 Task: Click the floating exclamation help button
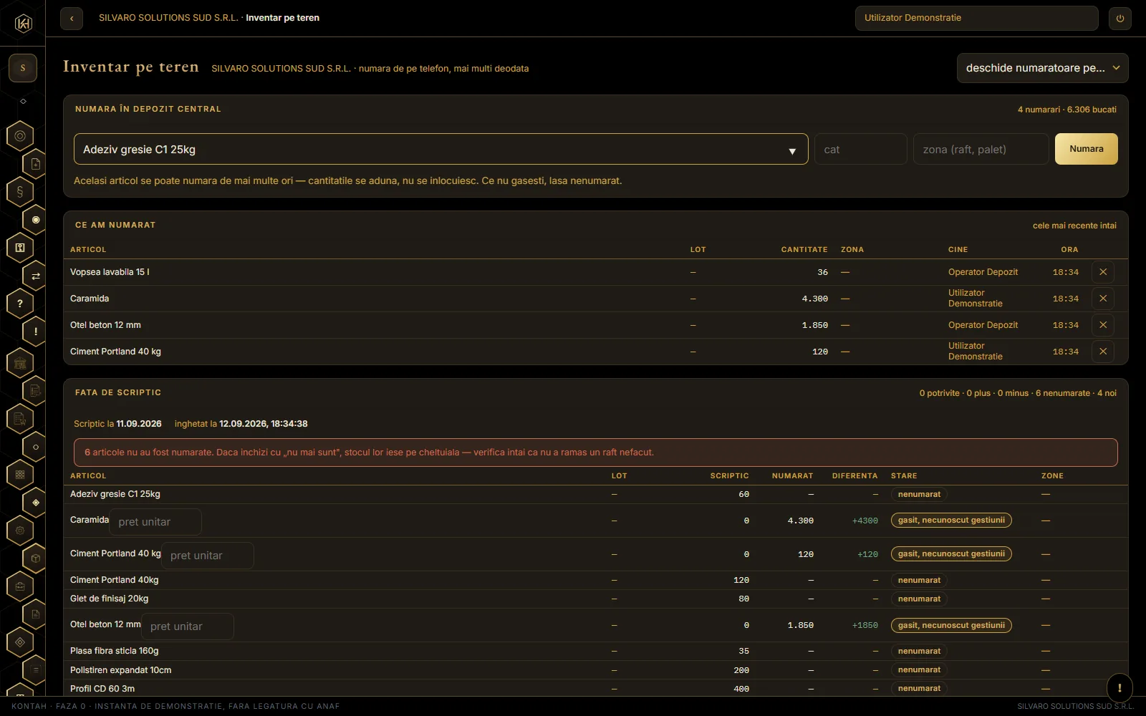point(1119,687)
